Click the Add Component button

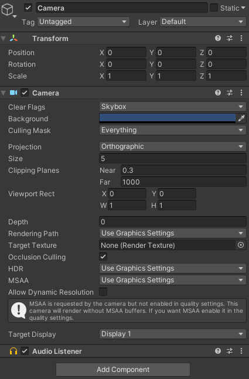(x=123, y=370)
